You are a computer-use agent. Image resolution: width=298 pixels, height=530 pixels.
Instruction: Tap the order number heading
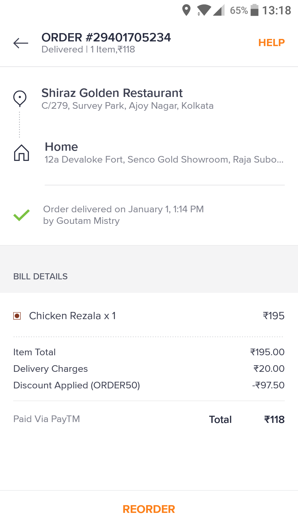coord(106,38)
